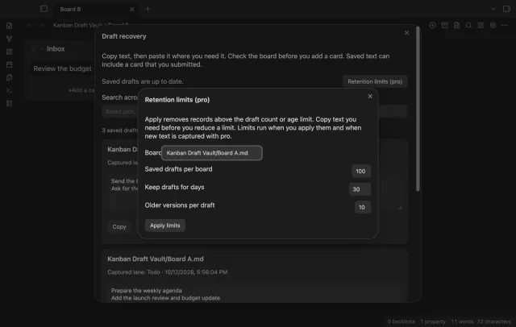This screenshot has width=516, height=327.
Task: Open board settings gear icon
Action: (x=493, y=25)
